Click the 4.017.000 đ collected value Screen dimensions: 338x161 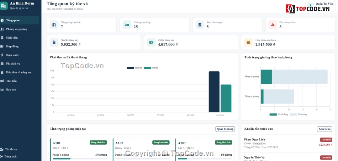pos(168,44)
